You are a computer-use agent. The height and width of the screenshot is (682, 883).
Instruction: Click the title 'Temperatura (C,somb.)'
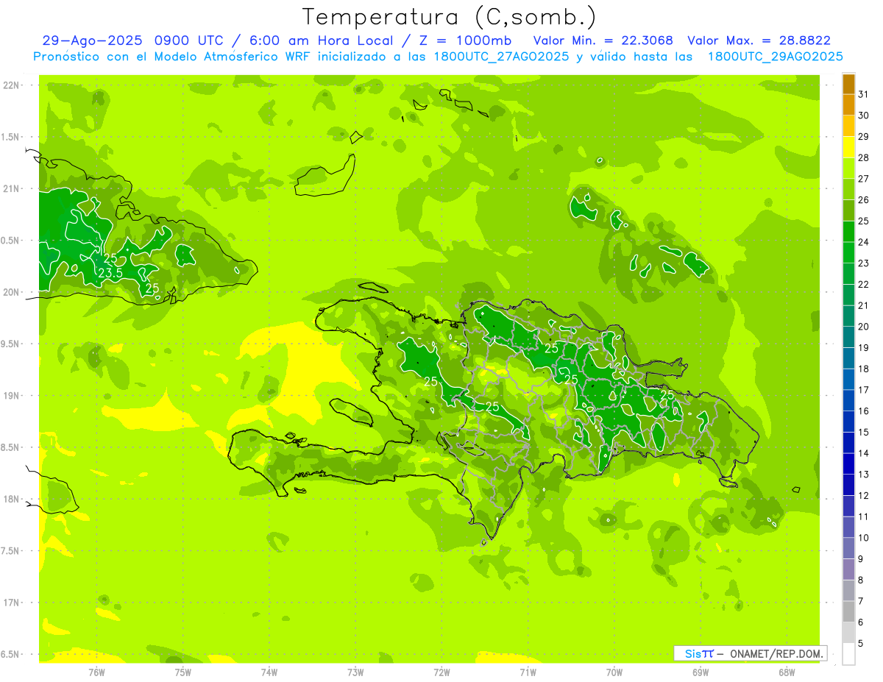pyautogui.click(x=449, y=17)
